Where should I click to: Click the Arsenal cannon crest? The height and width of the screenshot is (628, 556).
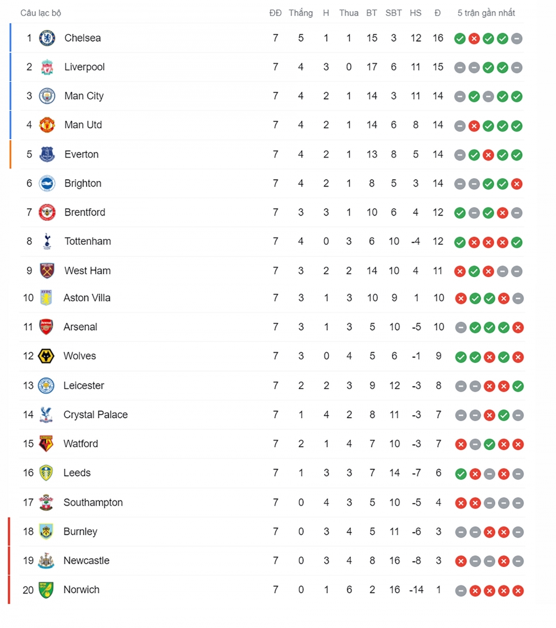[46, 327]
